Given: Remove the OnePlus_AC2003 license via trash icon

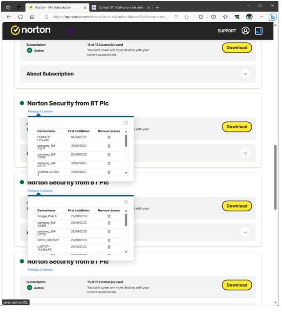Looking at the screenshot, I should 109,172.
